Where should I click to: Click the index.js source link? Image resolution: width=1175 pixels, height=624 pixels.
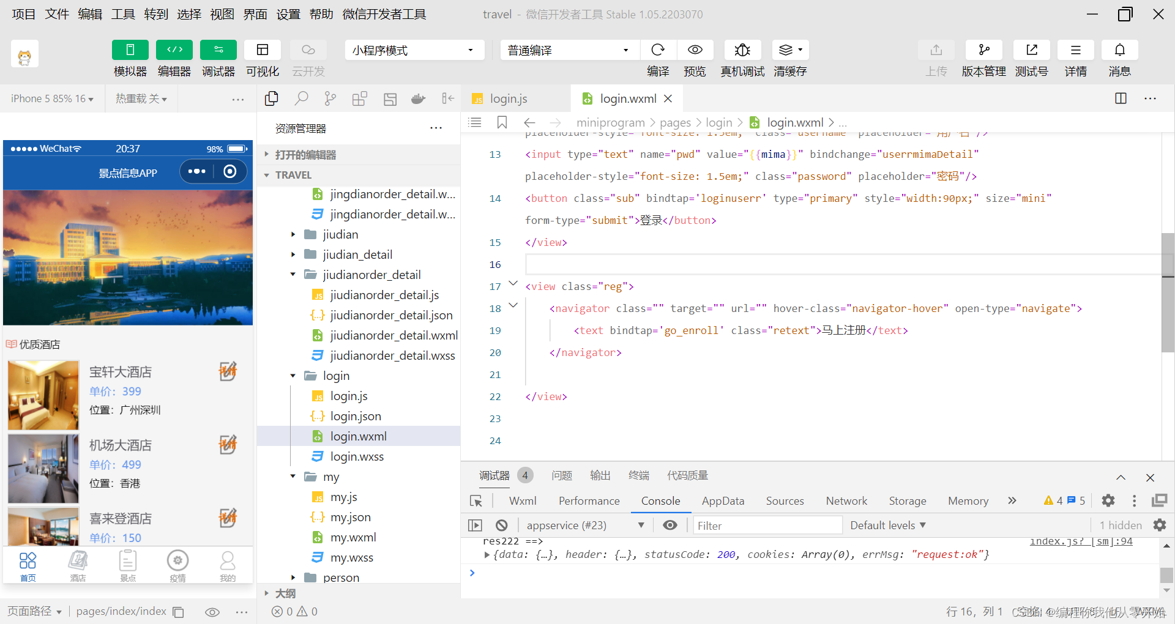(x=1081, y=541)
